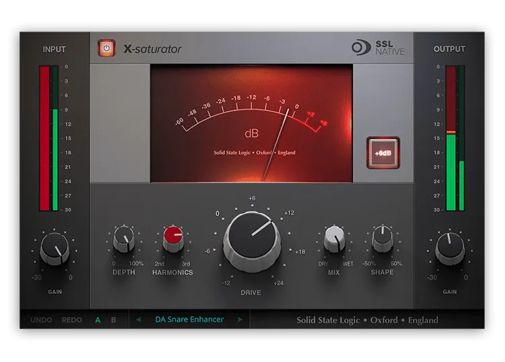
Task: Click the HARMONICS label
Action: [172, 273]
